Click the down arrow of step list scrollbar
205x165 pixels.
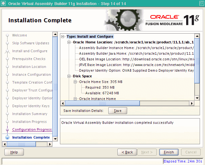click(x=55, y=139)
